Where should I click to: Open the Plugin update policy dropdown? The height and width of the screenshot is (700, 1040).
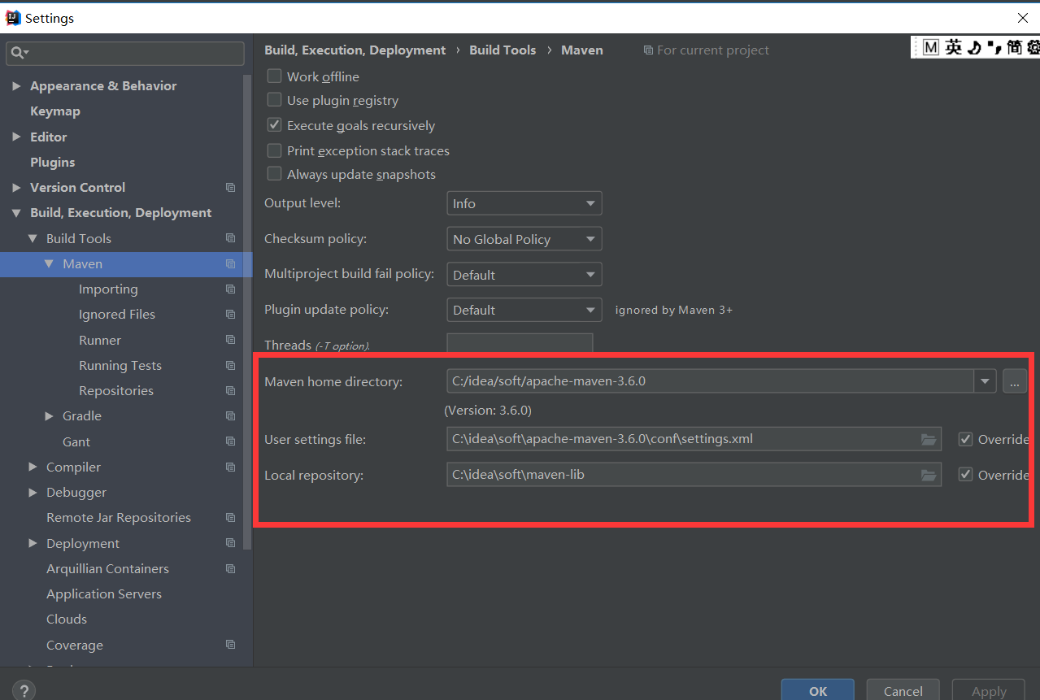pos(524,310)
